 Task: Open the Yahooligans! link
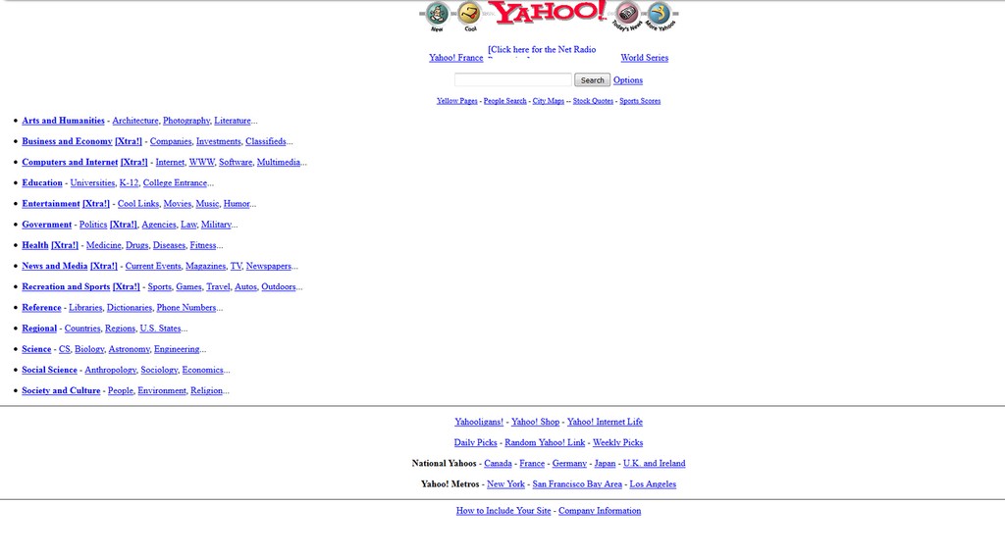click(x=479, y=422)
